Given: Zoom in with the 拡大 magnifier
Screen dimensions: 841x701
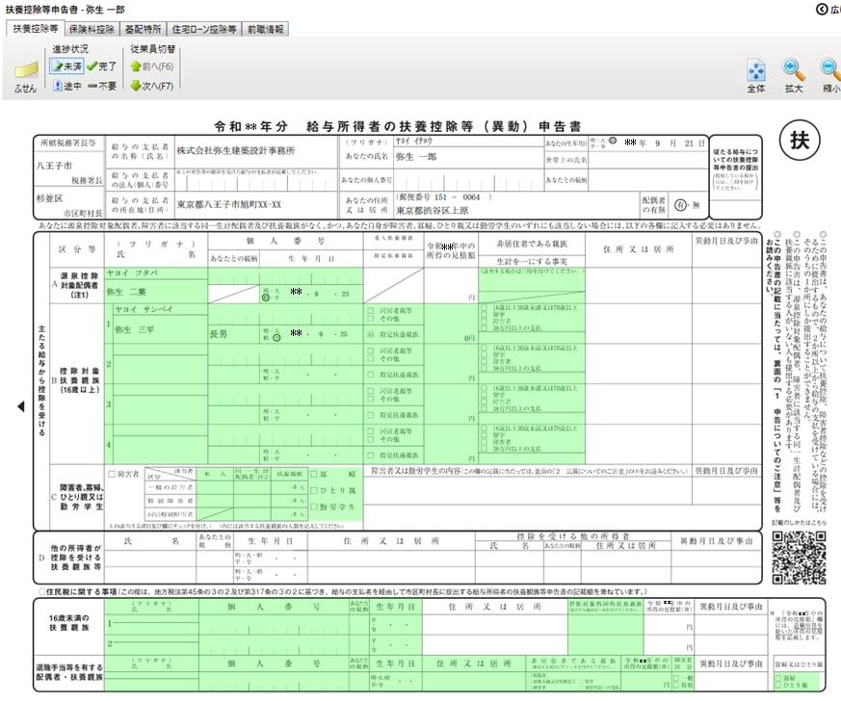Looking at the screenshot, I should tap(793, 73).
